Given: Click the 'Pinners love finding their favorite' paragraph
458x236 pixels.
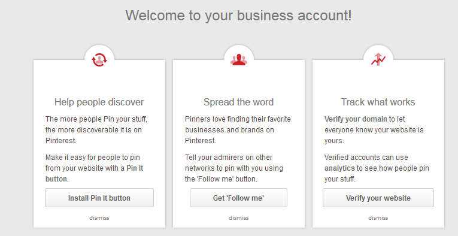Looking at the screenshot, I should pyautogui.click(x=238, y=130).
